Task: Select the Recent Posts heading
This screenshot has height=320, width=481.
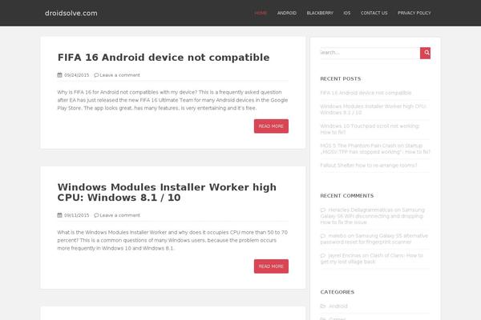Action: click(341, 78)
